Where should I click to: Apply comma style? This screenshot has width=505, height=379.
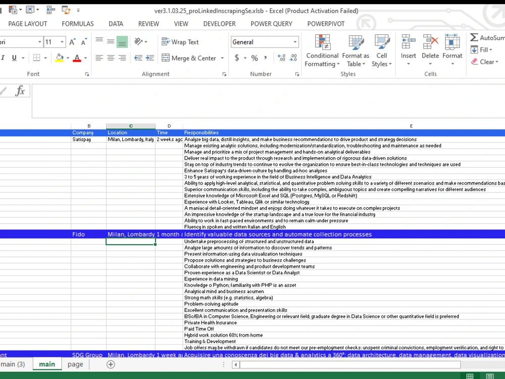tap(266, 58)
